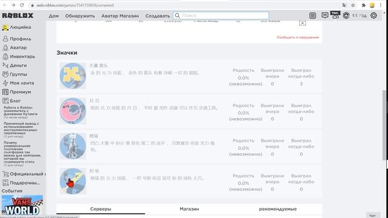
Task: Open the notifications list icon
Action: [x=313, y=16]
